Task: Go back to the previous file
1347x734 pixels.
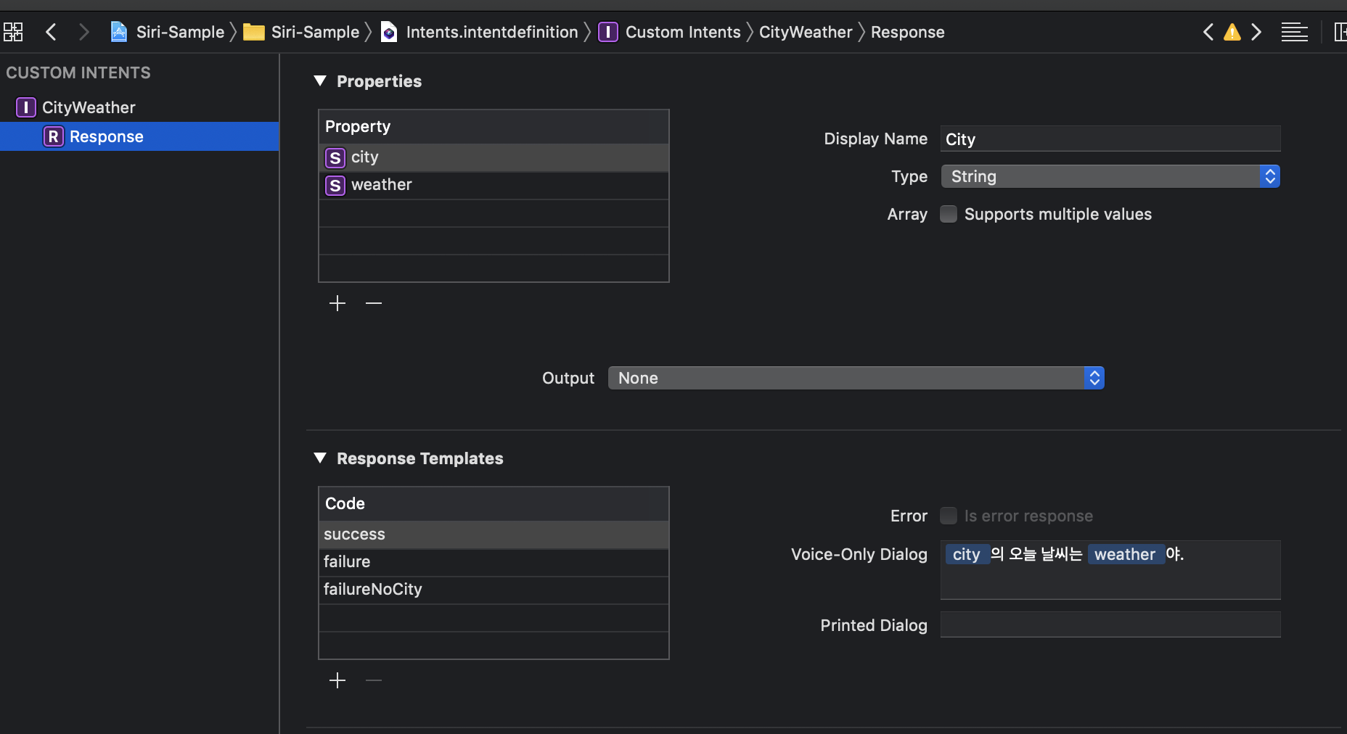Action: [51, 32]
